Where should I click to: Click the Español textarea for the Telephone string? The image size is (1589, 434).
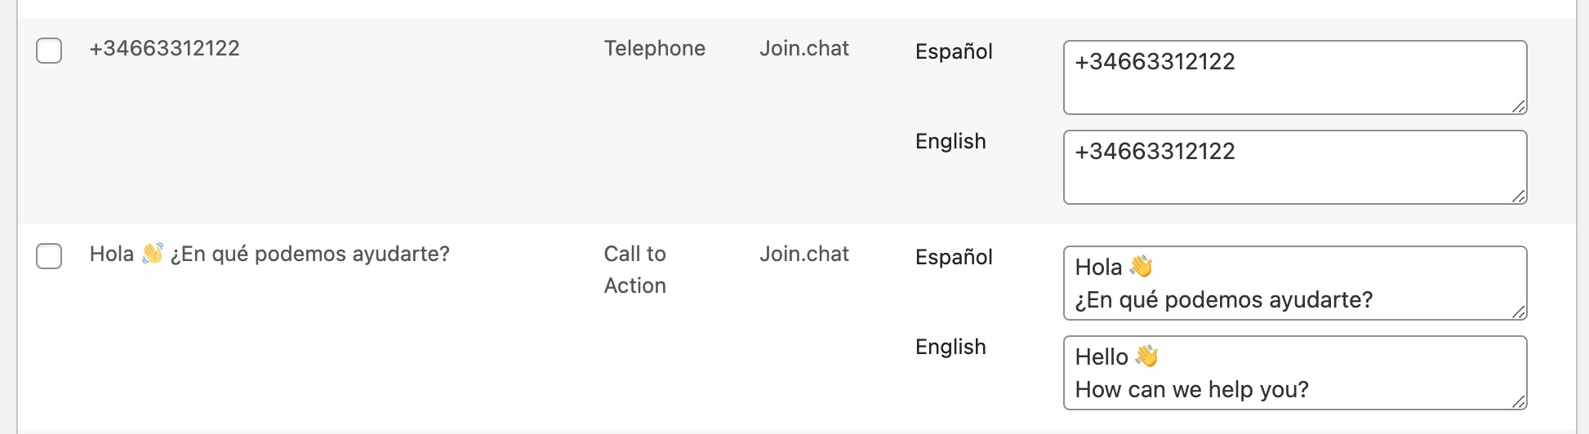pyautogui.click(x=1294, y=77)
